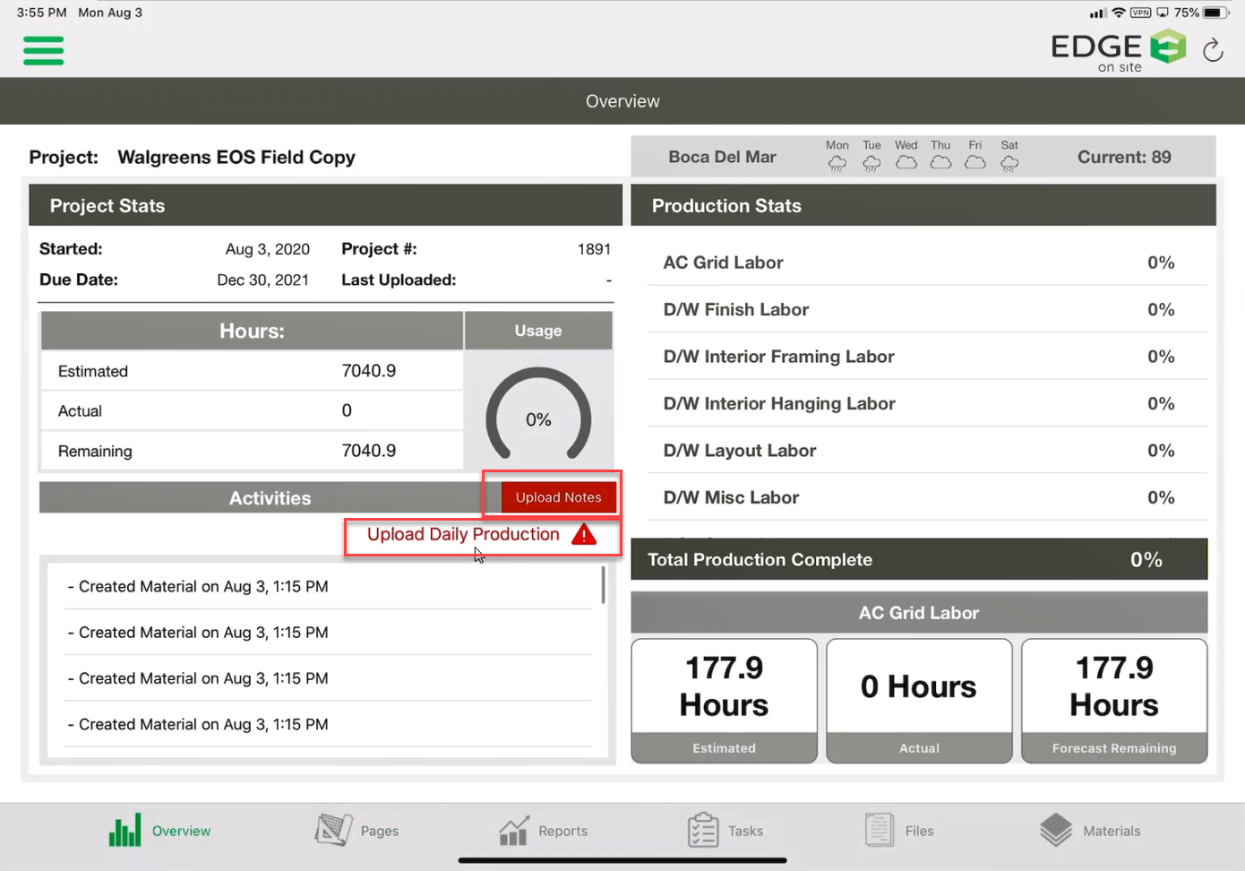The image size is (1245, 871).
Task: Click the scrollbar in the Activities list
Action: click(603, 584)
